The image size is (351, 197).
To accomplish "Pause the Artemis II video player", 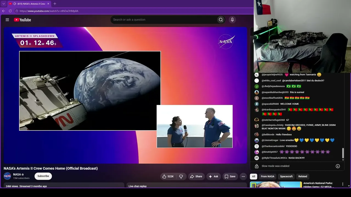I will pos(125,95).
